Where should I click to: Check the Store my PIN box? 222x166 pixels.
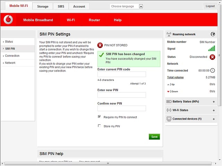tap(99, 126)
